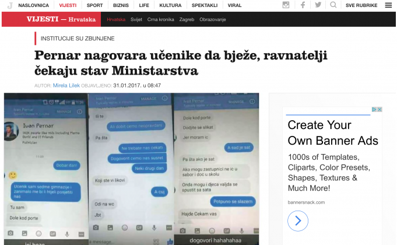Image resolution: width=397 pixels, height=245 pixels.
Task: Click the AdChoices triangle icon
Action: (374, 110)
